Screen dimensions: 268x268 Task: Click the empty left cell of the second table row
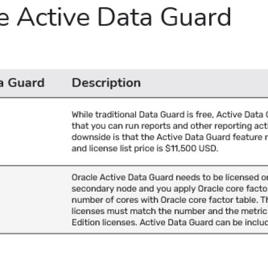click(x=33, y=200)
